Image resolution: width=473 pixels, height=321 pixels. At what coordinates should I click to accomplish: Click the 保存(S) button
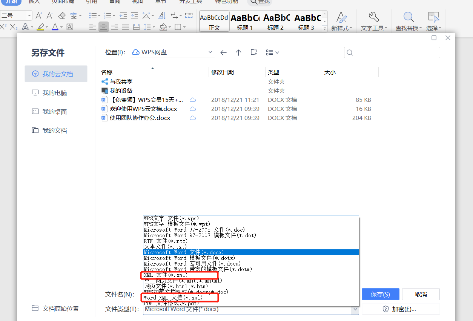(x=380, y=294)
